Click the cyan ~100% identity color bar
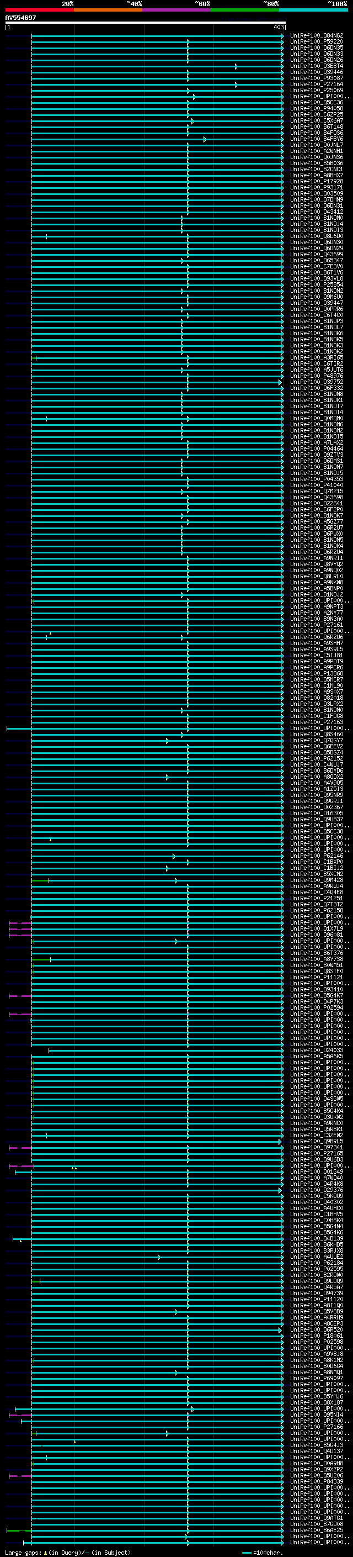The width and height of the screenshot is (353, 1557). coord(313,10)
